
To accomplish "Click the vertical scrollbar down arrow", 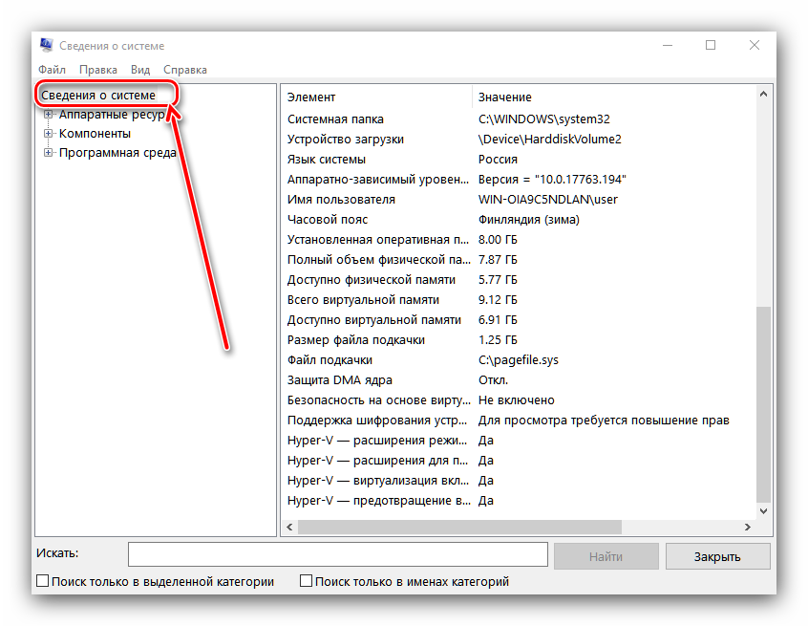I will [763, 511].
